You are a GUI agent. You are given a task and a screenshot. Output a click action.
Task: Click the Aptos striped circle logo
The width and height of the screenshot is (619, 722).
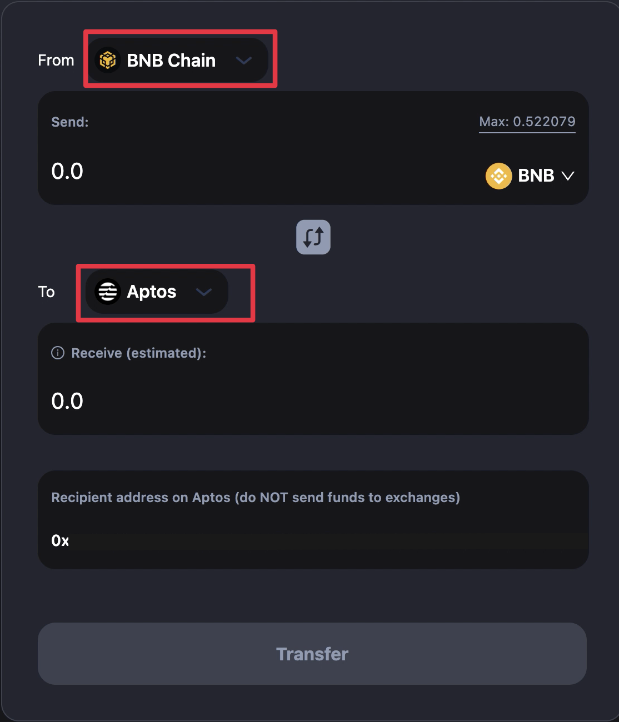click(107, 292)
